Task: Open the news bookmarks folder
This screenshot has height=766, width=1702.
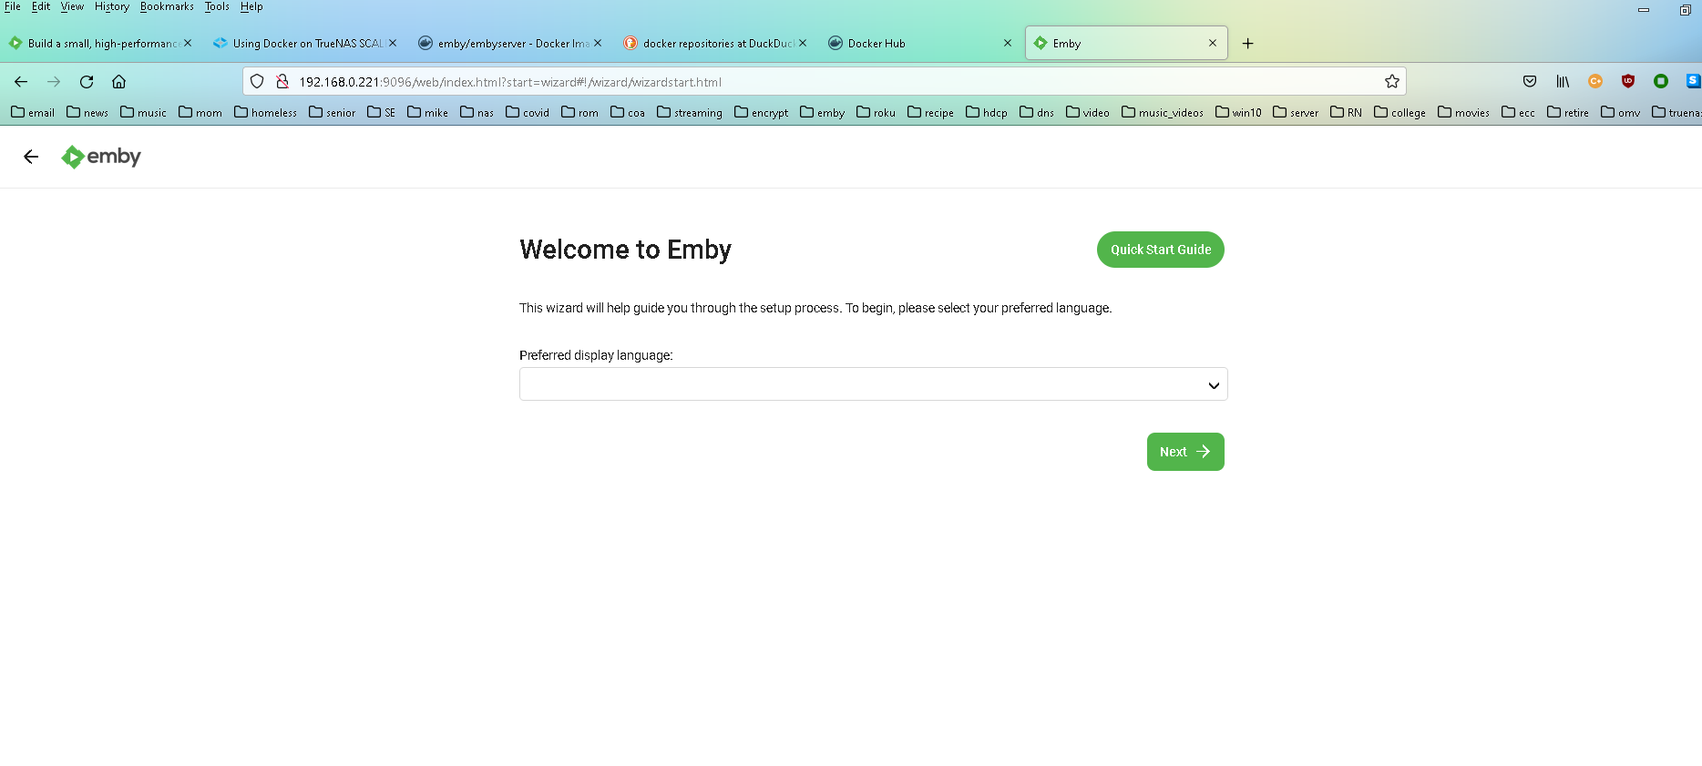Action: coord(87,112)
